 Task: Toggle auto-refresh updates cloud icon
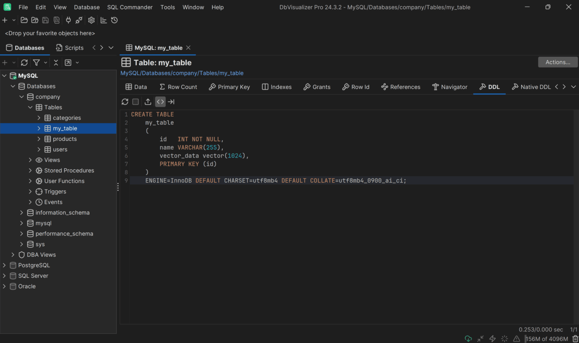point(468,338)
